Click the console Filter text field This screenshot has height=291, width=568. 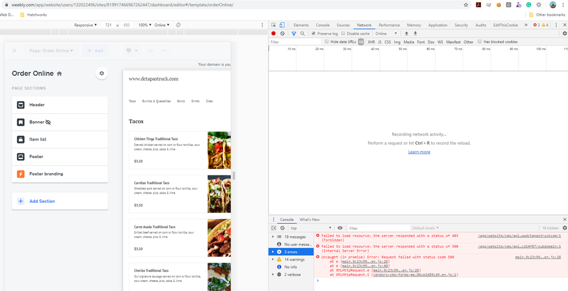tap(376, 228)
